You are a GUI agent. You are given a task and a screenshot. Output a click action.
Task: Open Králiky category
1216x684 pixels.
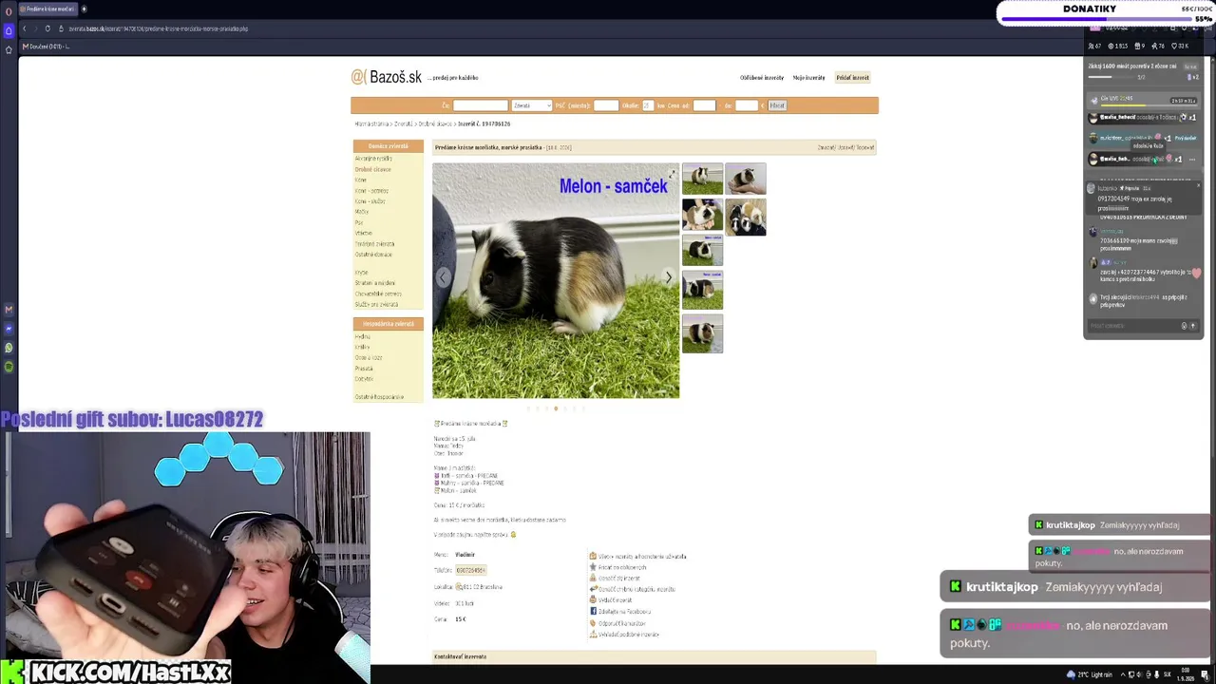[x=362, y=348]
